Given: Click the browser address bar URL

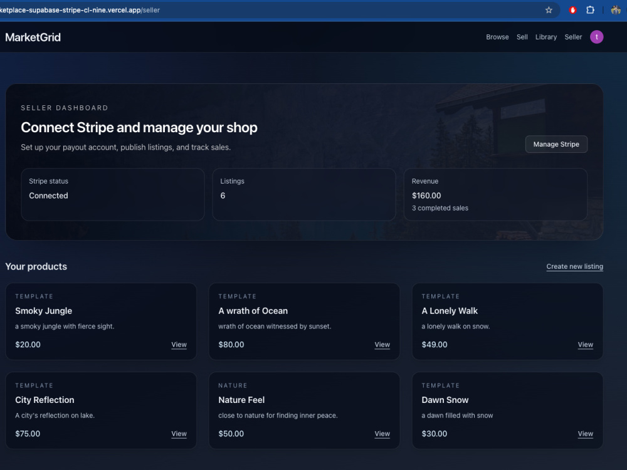Looking at the screenshot, I should pos(80,10).
